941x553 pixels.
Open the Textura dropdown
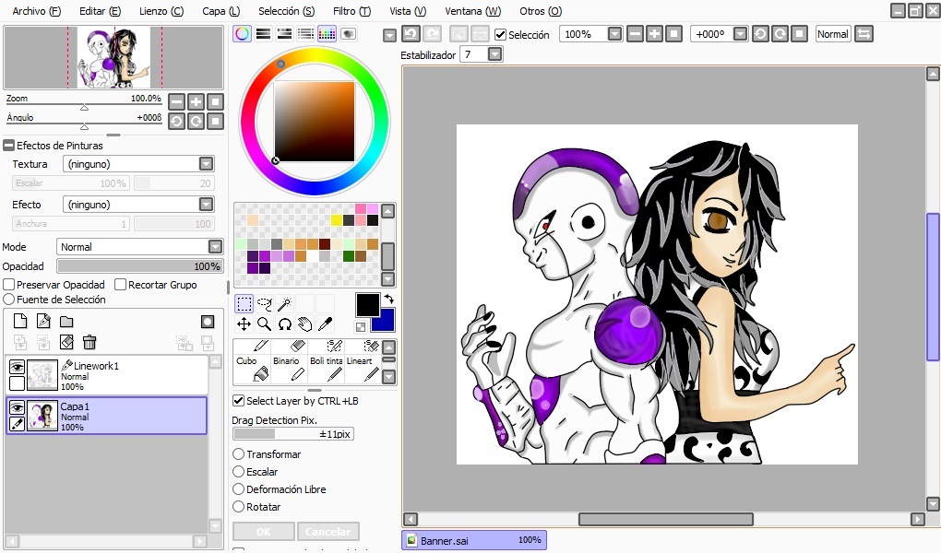(206, 164)
